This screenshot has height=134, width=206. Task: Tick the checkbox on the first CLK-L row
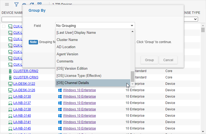[4, 26]
